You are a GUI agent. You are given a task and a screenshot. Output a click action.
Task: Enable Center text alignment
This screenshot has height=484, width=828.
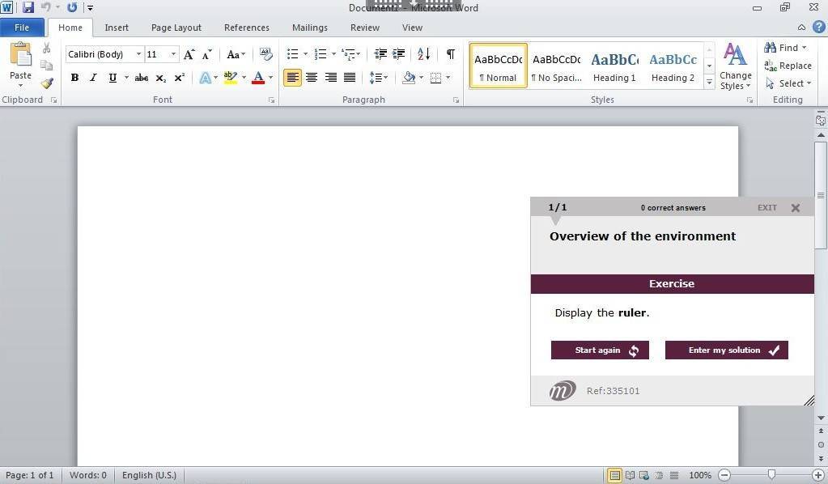[x=312, y=78]
